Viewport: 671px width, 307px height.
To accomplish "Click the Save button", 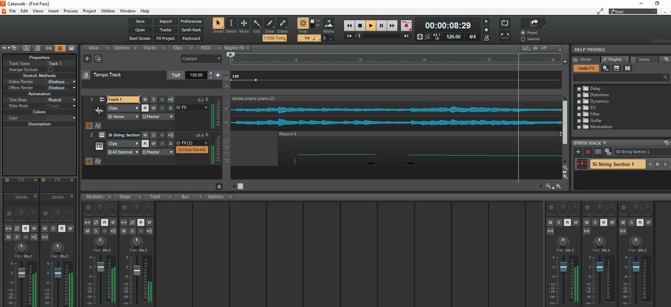I will (140, 22).
